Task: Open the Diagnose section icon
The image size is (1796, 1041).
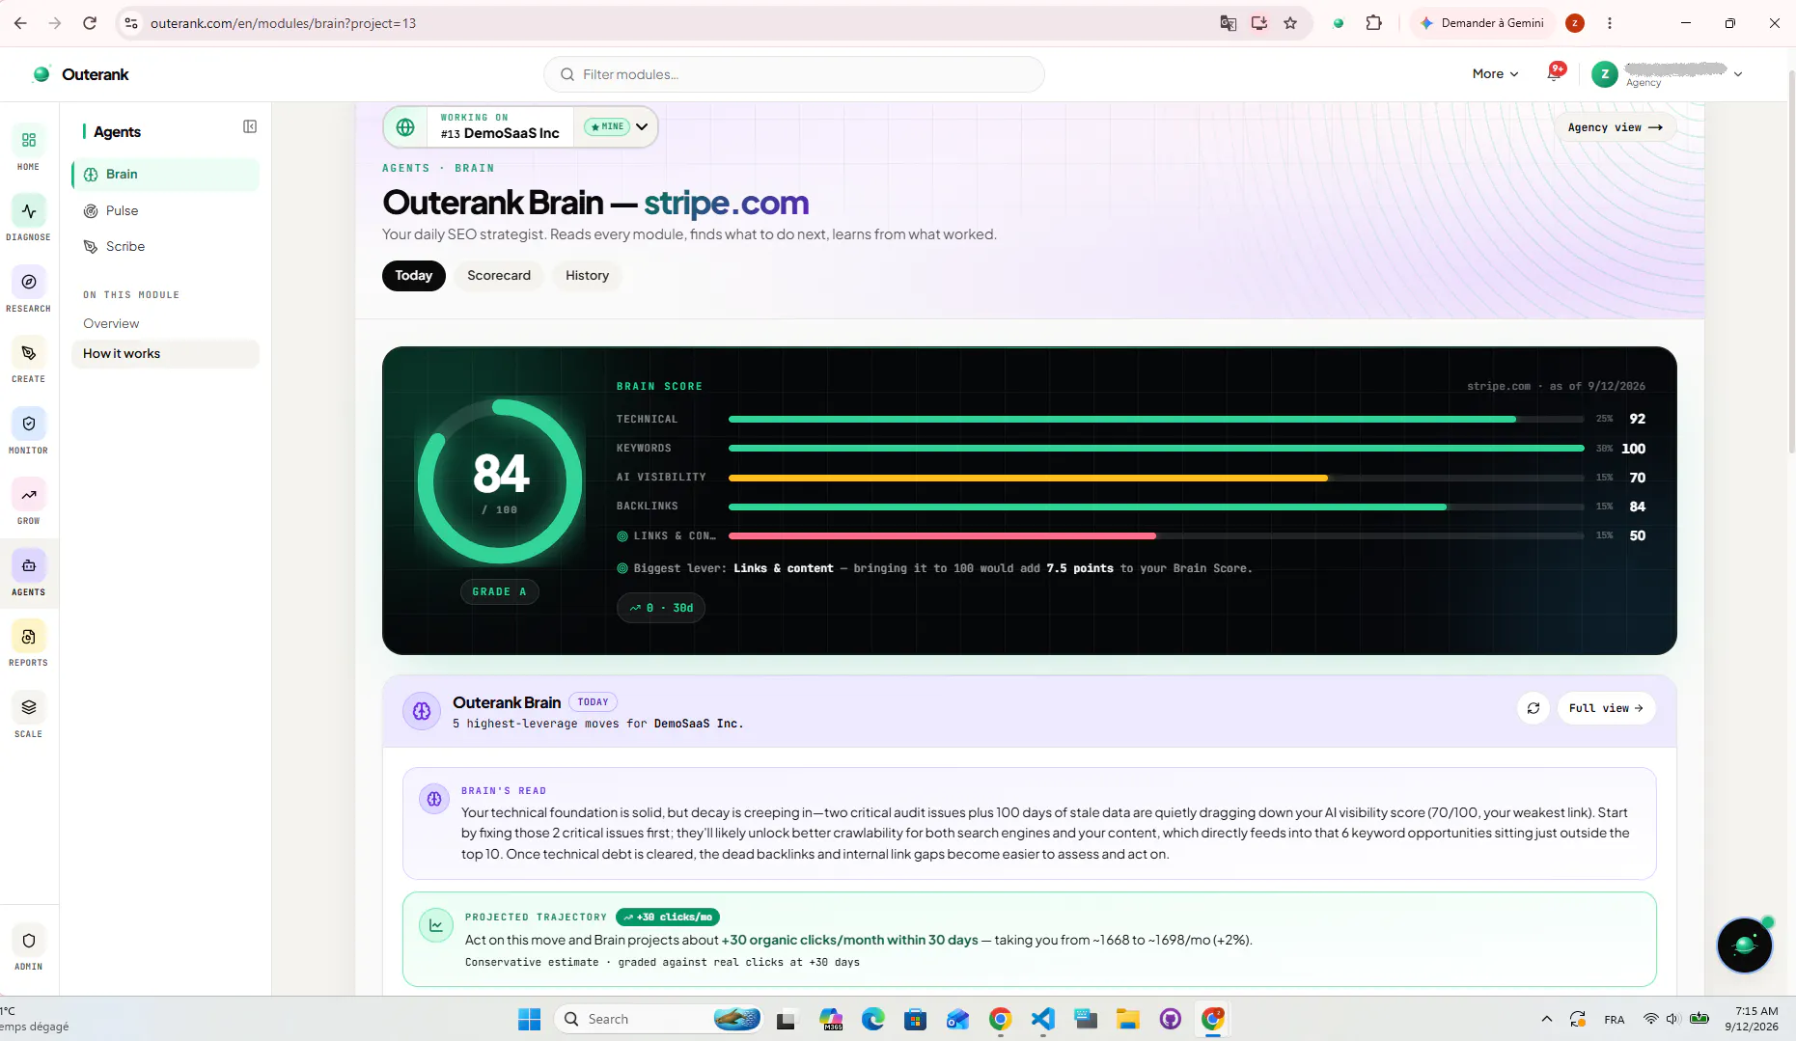Action: [29, 211]
